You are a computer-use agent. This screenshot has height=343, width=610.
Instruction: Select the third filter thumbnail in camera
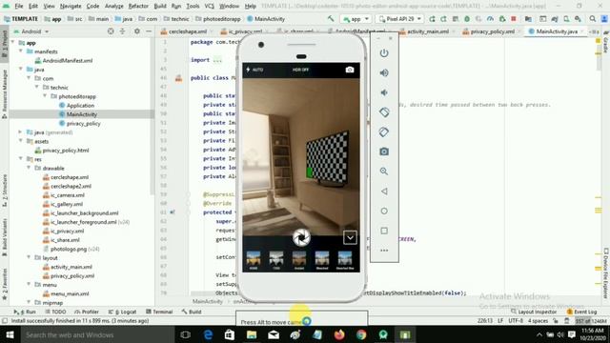299,259
